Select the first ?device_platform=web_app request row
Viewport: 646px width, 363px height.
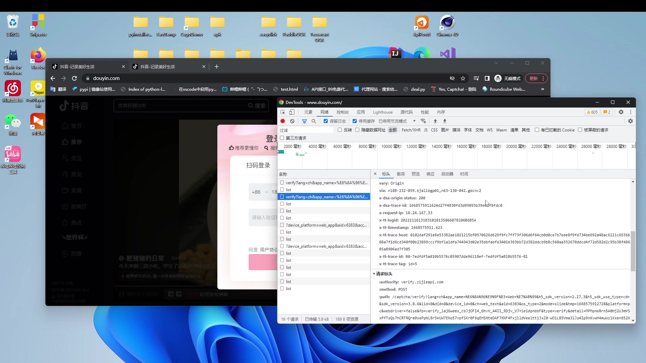[x=324, y=225]
